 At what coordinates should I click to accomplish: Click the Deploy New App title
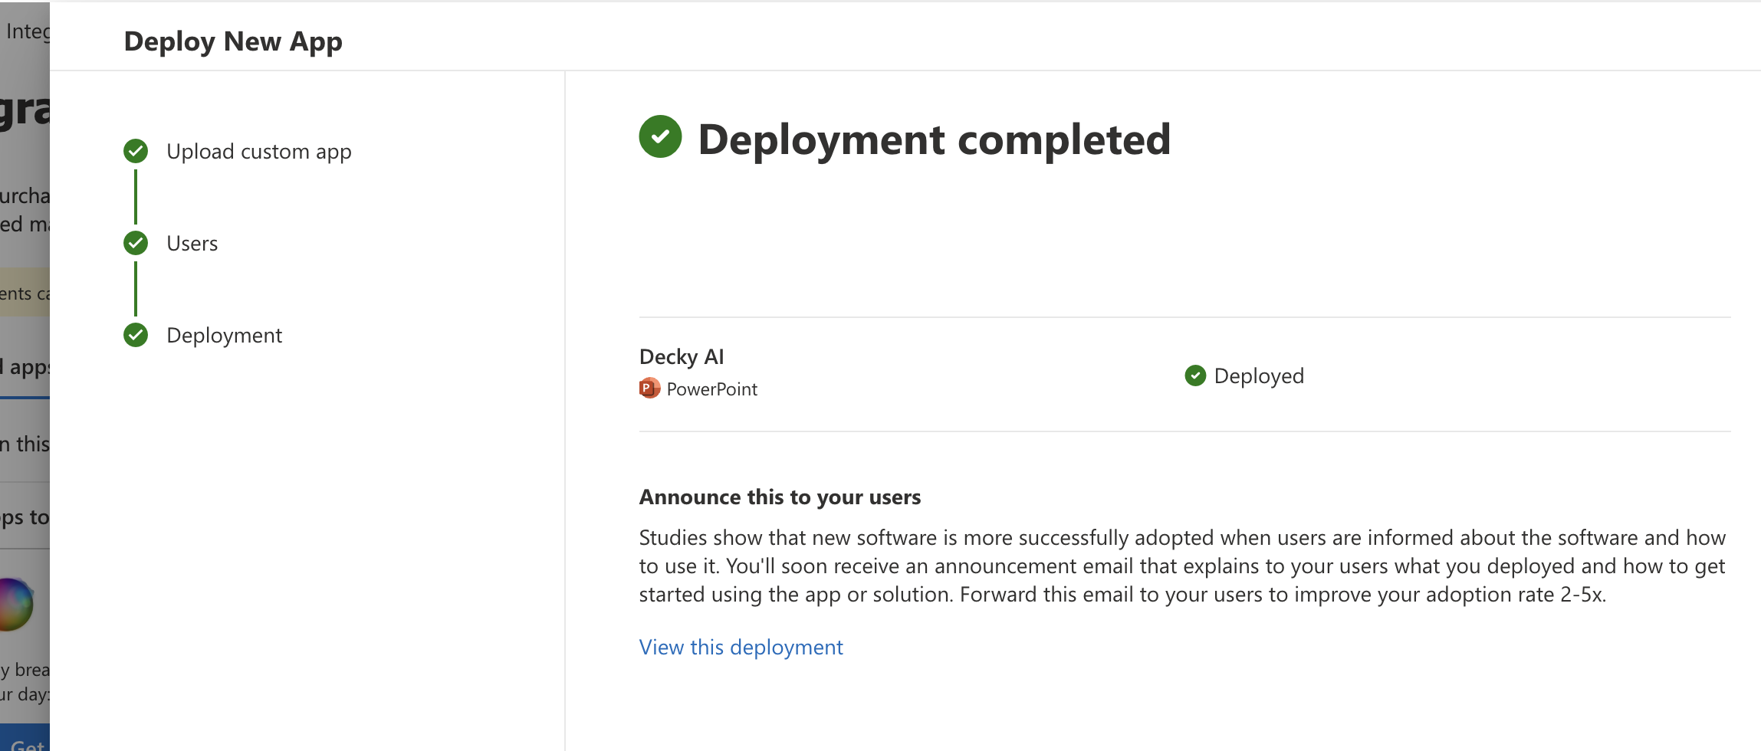click(233, 41)
